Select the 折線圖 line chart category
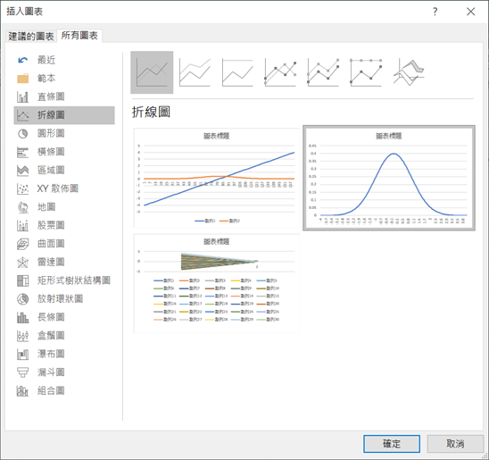Screen dimensions: 489x460 tap(64, 115)
